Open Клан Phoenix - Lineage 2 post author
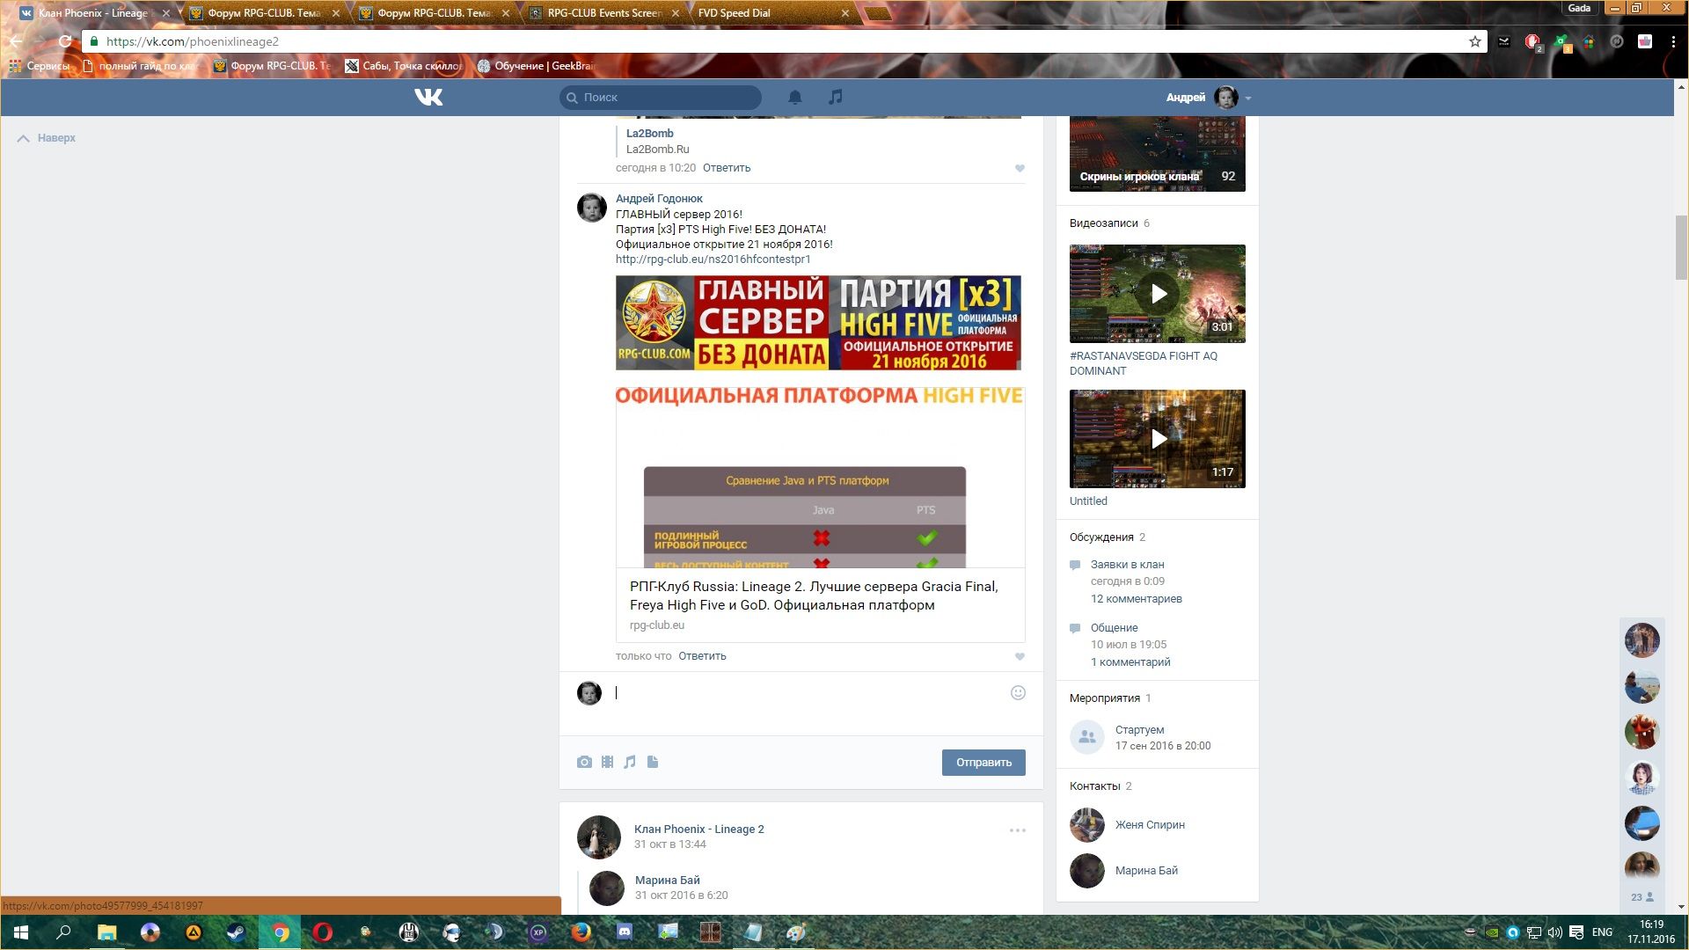The height and width of the screenshot is (950, 1689). pos(698,829)
